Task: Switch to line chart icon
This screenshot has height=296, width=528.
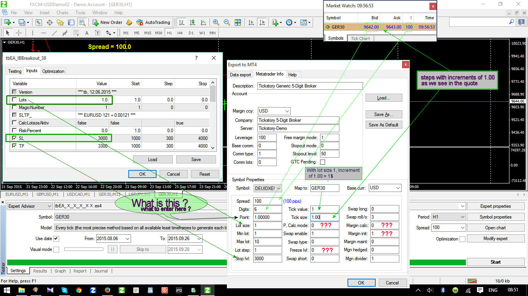Action: click(x=203, y=22)
